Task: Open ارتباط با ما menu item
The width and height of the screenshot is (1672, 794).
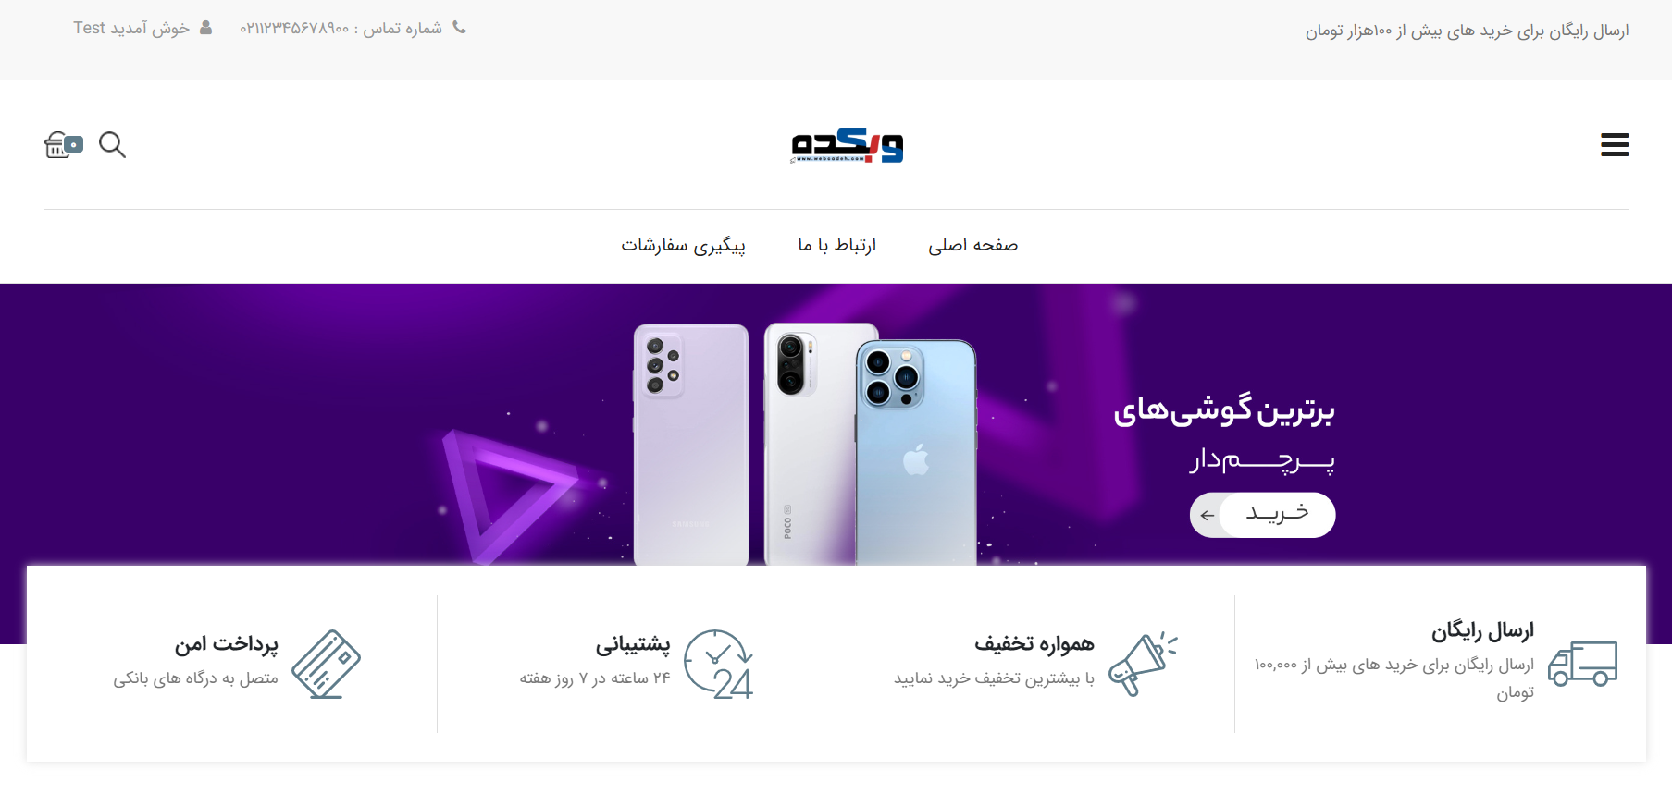Action: [837, 245]
